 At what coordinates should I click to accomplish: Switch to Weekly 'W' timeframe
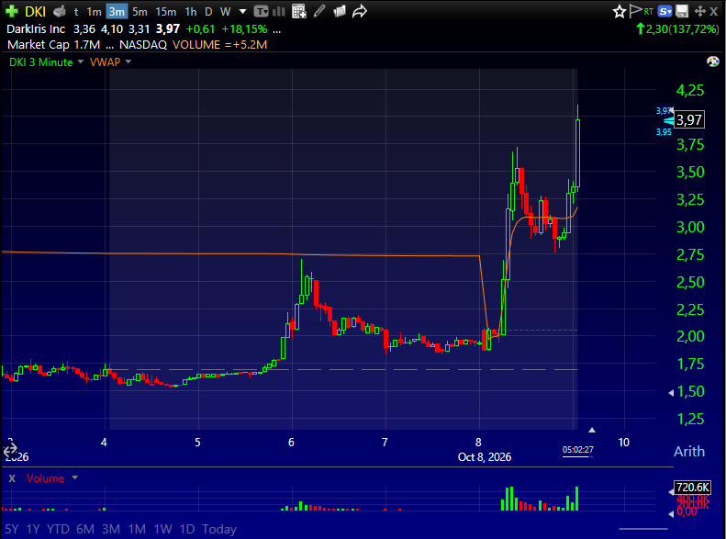pyautogui.click(x=225, y=12)
